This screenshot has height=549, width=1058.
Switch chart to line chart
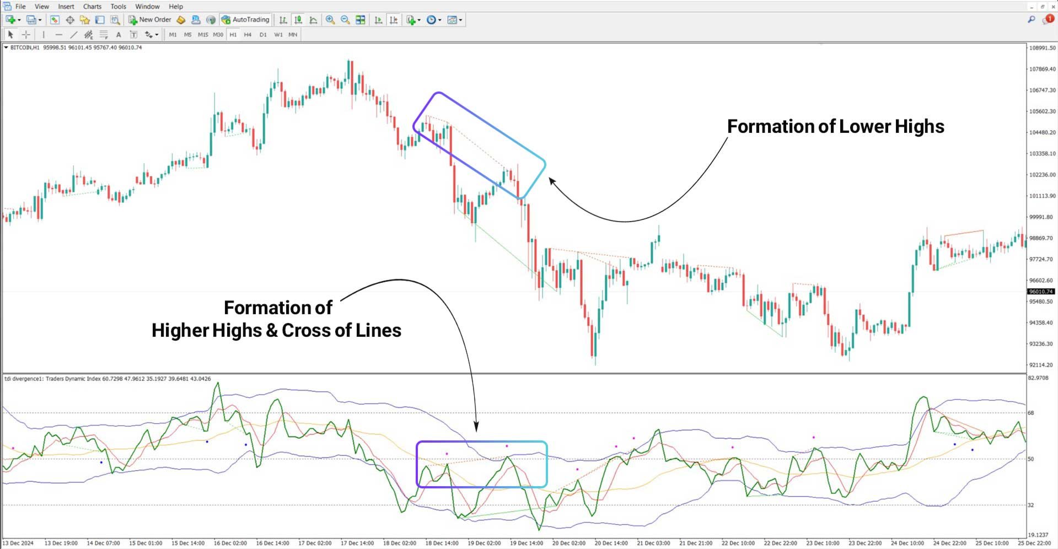pyautogui.click(x=313, y=20)
